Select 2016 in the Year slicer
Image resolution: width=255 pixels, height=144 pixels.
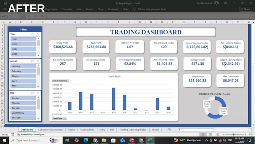23,44
